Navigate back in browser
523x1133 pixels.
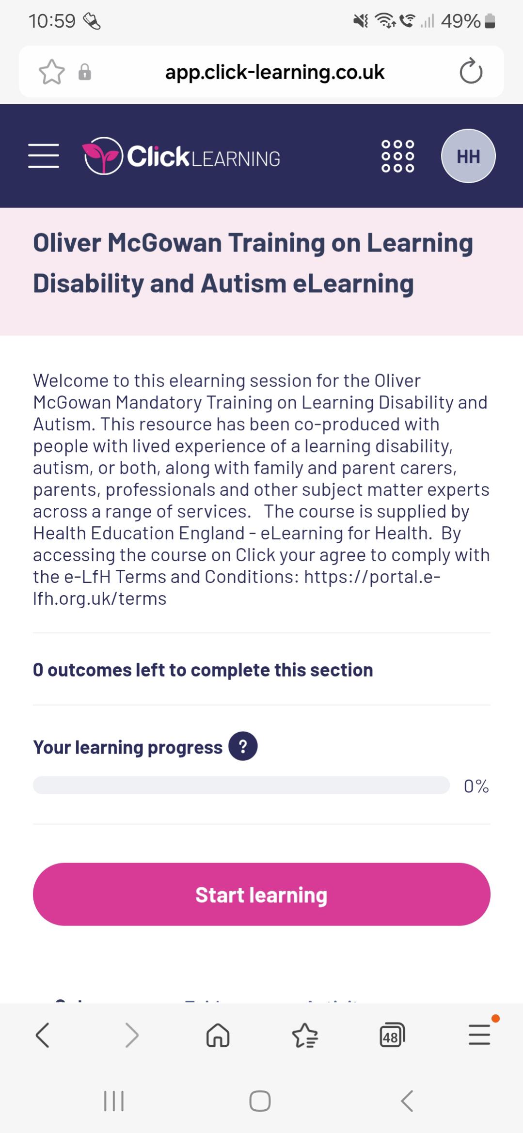coord(43,1035)
